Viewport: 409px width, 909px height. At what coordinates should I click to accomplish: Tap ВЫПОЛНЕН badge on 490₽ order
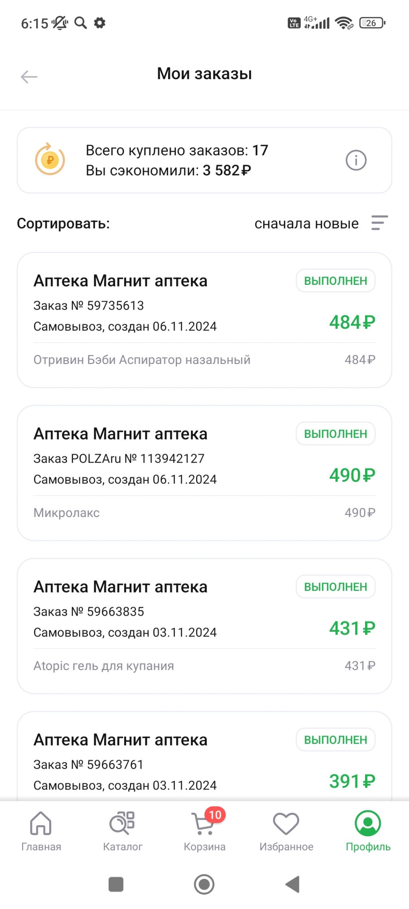[x=336, y=434]
